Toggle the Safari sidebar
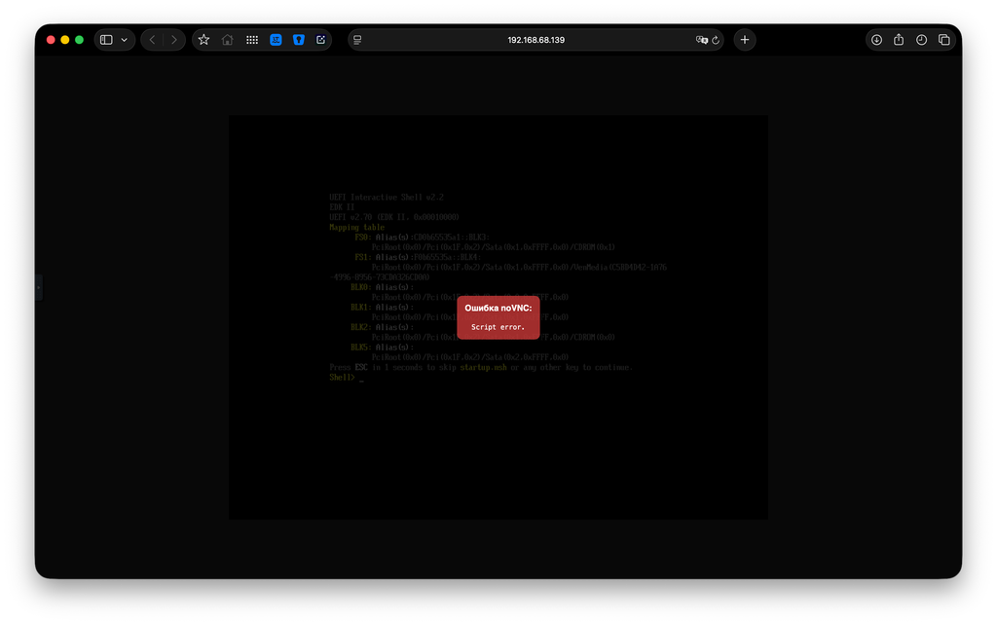 106,39
